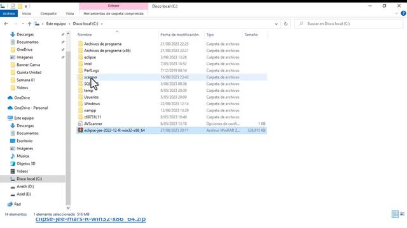Select the Extraer contextual tab

tap(113, 6)
